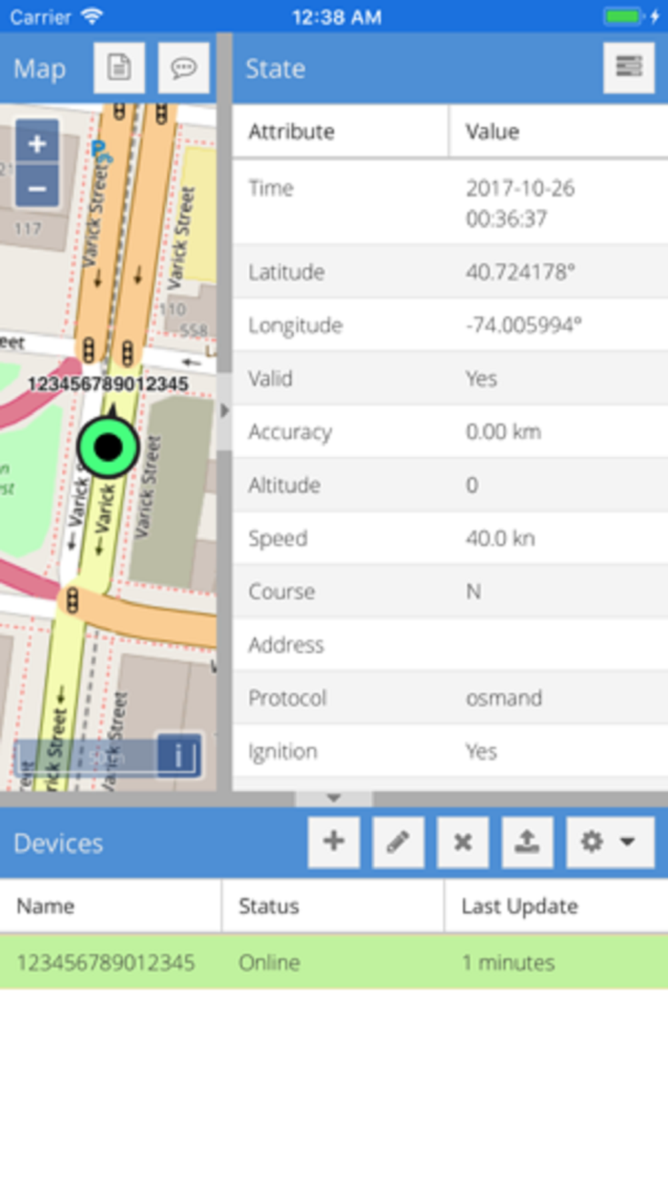Select the Speed value 40.0 kn

click(500, 539)
